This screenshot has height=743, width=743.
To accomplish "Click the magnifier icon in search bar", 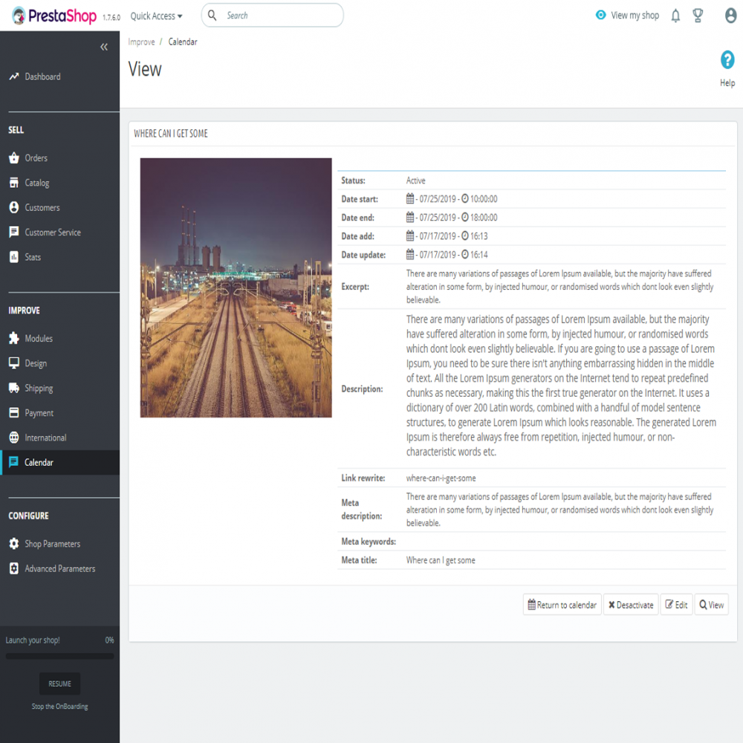I will [213, 16].
